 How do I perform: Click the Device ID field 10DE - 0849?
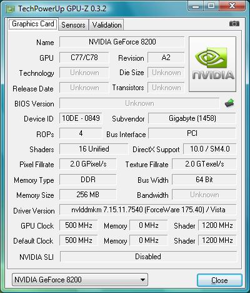pyautogui.click(x=81, y=118)
